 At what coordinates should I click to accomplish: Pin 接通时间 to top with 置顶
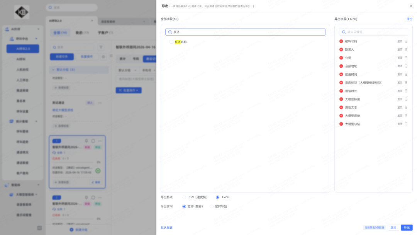400,75
